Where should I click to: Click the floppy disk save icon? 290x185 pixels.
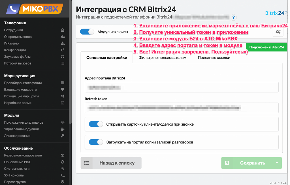click(227, 163)
